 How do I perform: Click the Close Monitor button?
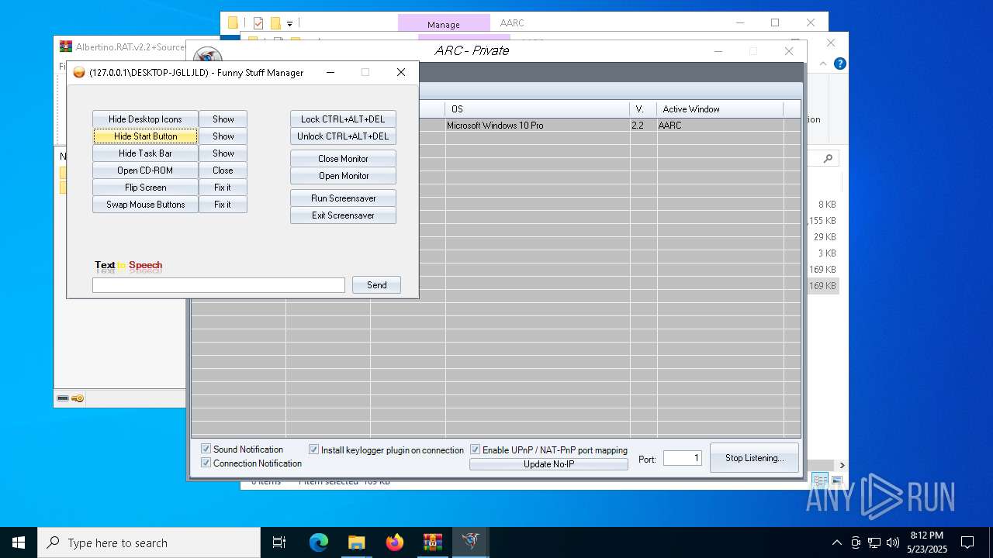(343, 159)
